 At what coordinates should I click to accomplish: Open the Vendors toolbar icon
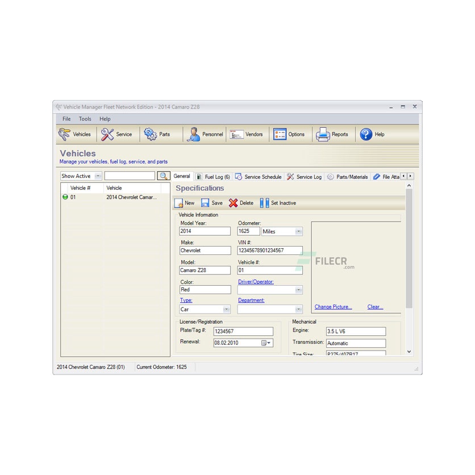236,135
